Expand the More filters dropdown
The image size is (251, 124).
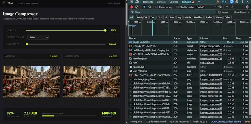pos(241,12)
